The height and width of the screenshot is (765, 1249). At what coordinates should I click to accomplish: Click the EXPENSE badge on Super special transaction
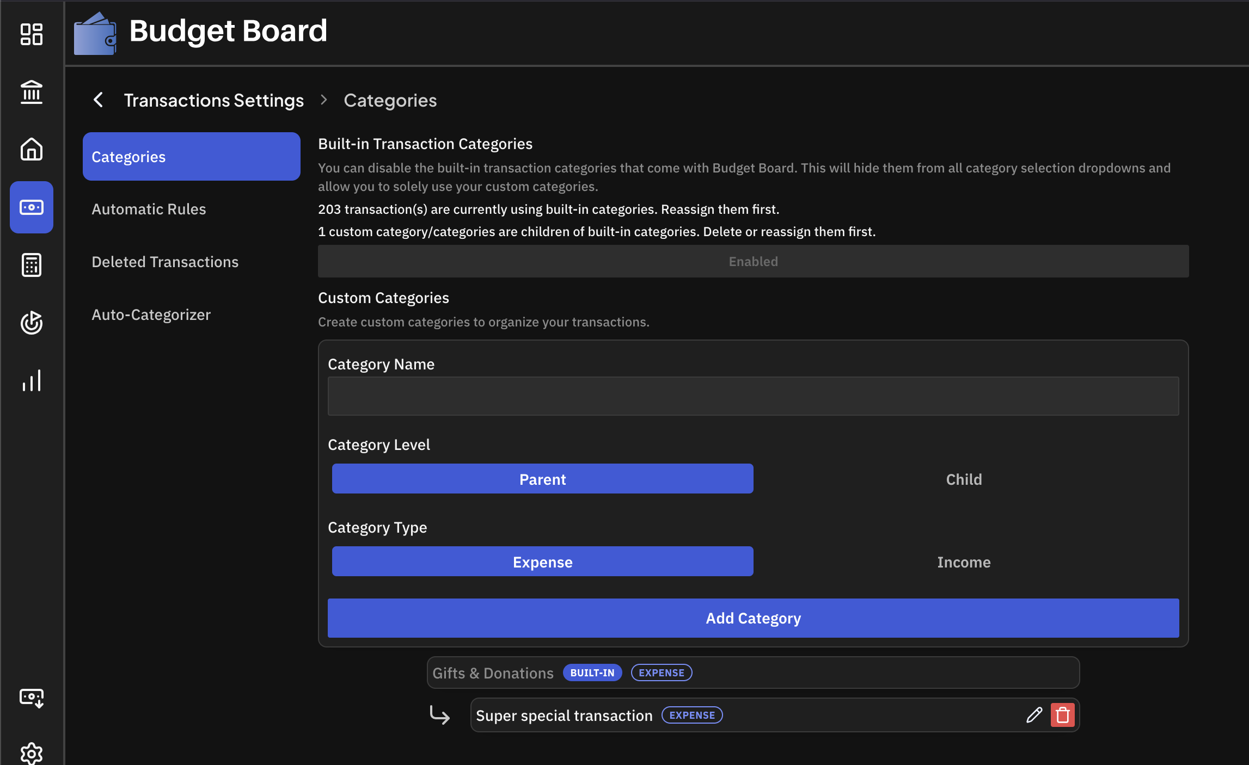tap(692, 715)
